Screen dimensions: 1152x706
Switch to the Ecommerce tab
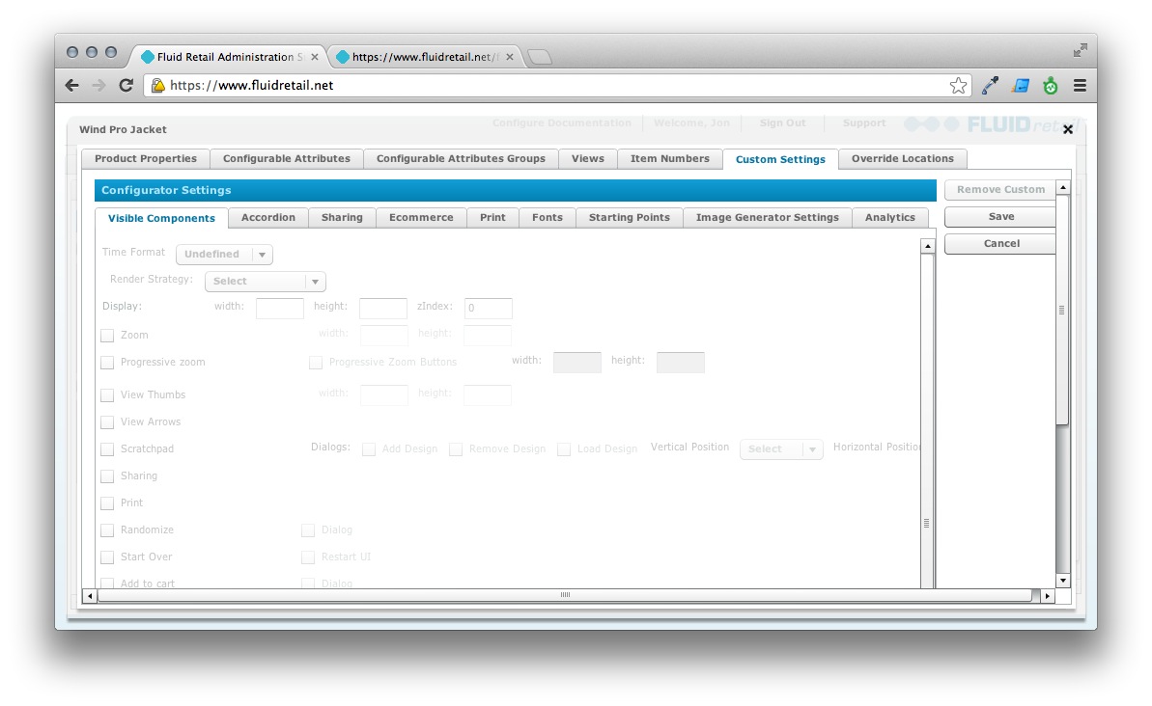(421, 217)
